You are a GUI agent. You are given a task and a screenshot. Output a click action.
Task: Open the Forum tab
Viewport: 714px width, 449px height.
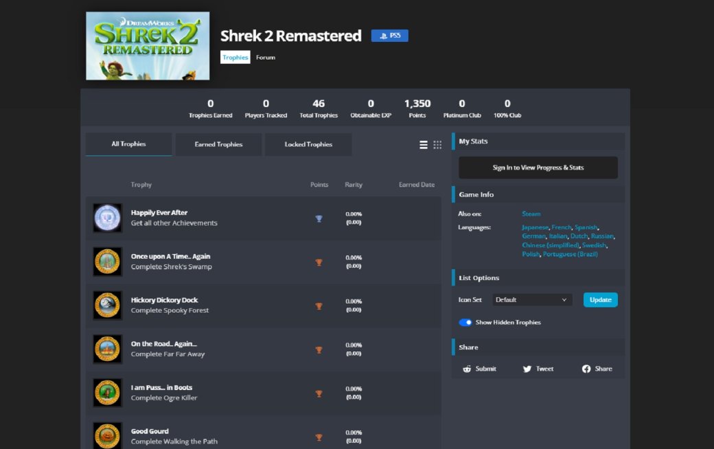[266, 58]
